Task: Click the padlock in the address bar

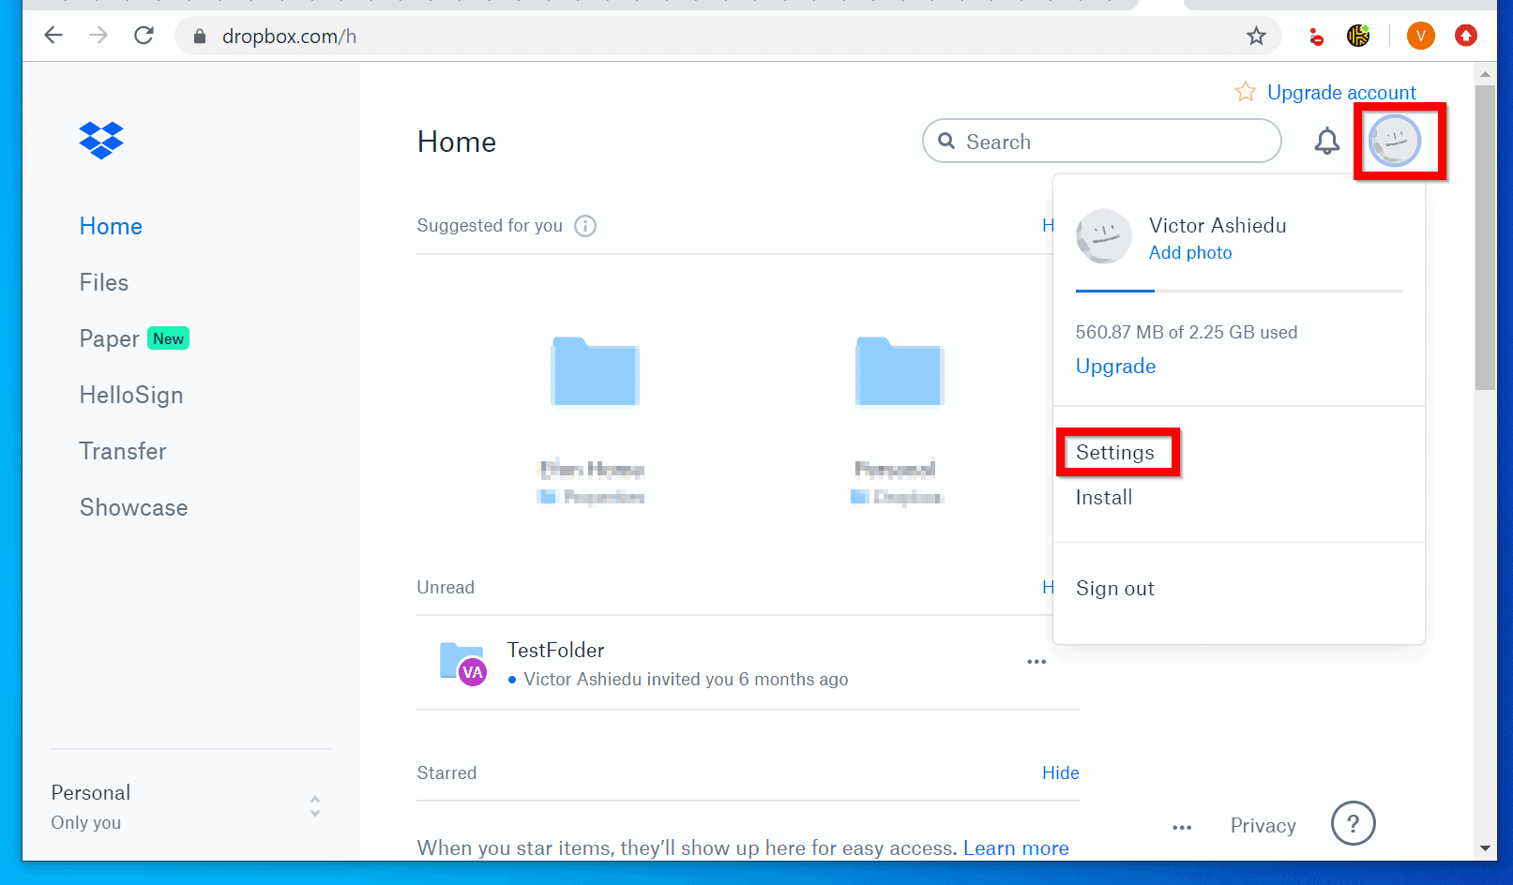Action: tap(198, 36)
